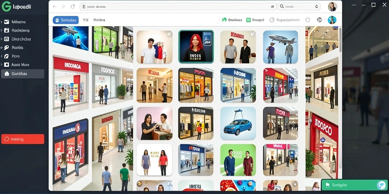Screen dimensions: 389x194
Task: Open the blue circular avatar in the toolbar
Action: (x=332, y=20)
